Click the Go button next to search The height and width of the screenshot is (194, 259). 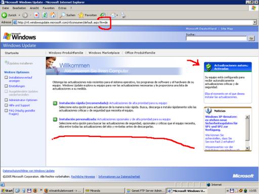[251, 38]
